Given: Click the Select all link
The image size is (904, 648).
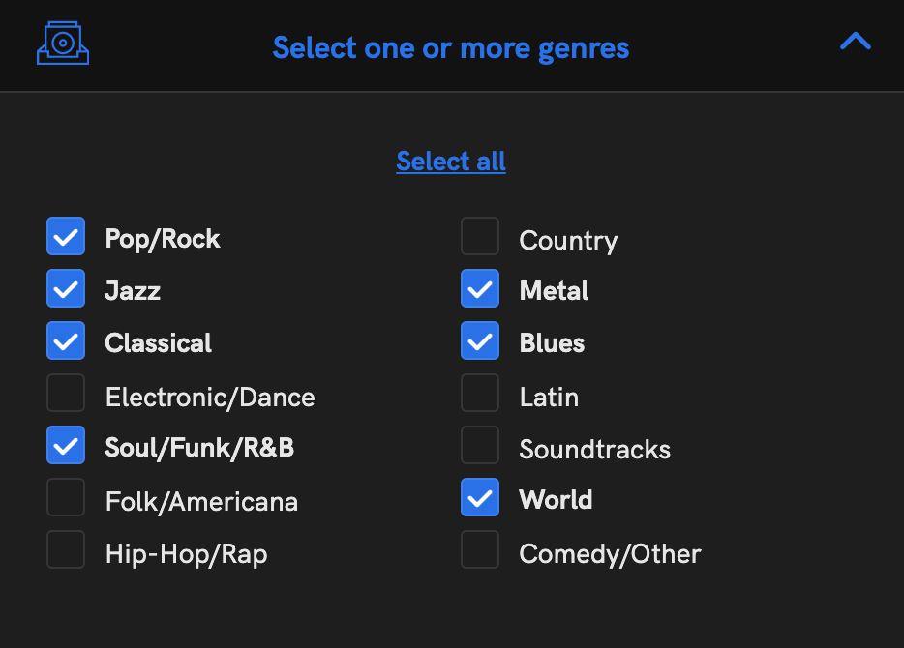Looking at the screenshot, I should pos(451,162).
